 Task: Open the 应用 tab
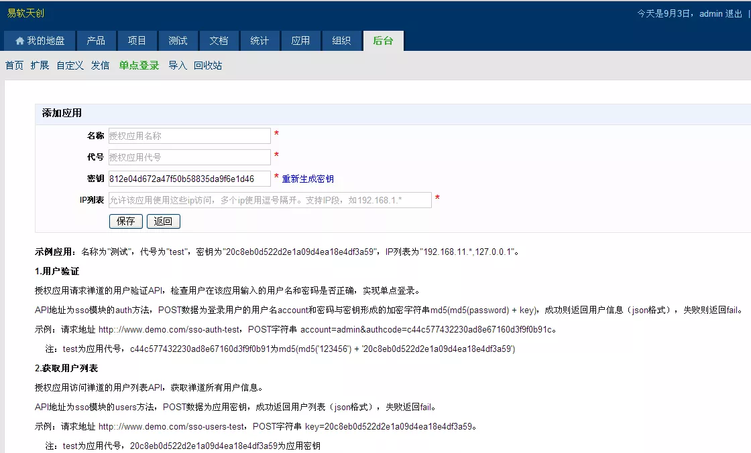(301, 41)
